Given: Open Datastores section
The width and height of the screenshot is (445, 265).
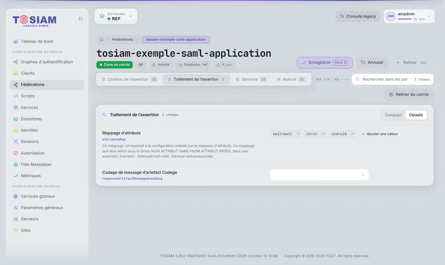Looking at the screenshot, I should point(47,119).
